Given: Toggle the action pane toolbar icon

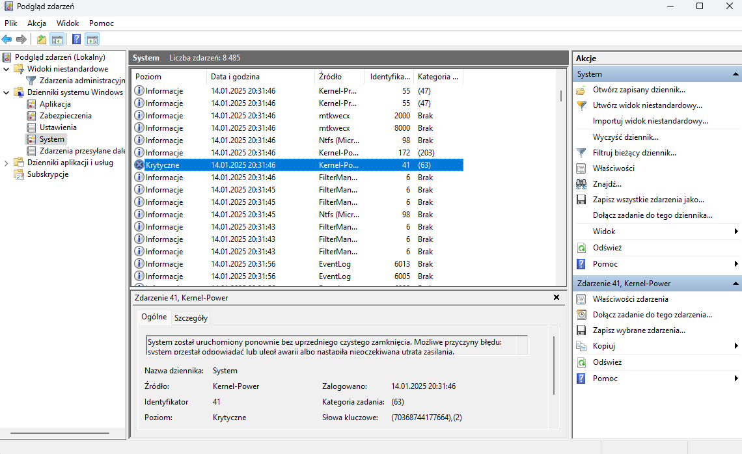Looking at the screenshot, I should [92, 39].
